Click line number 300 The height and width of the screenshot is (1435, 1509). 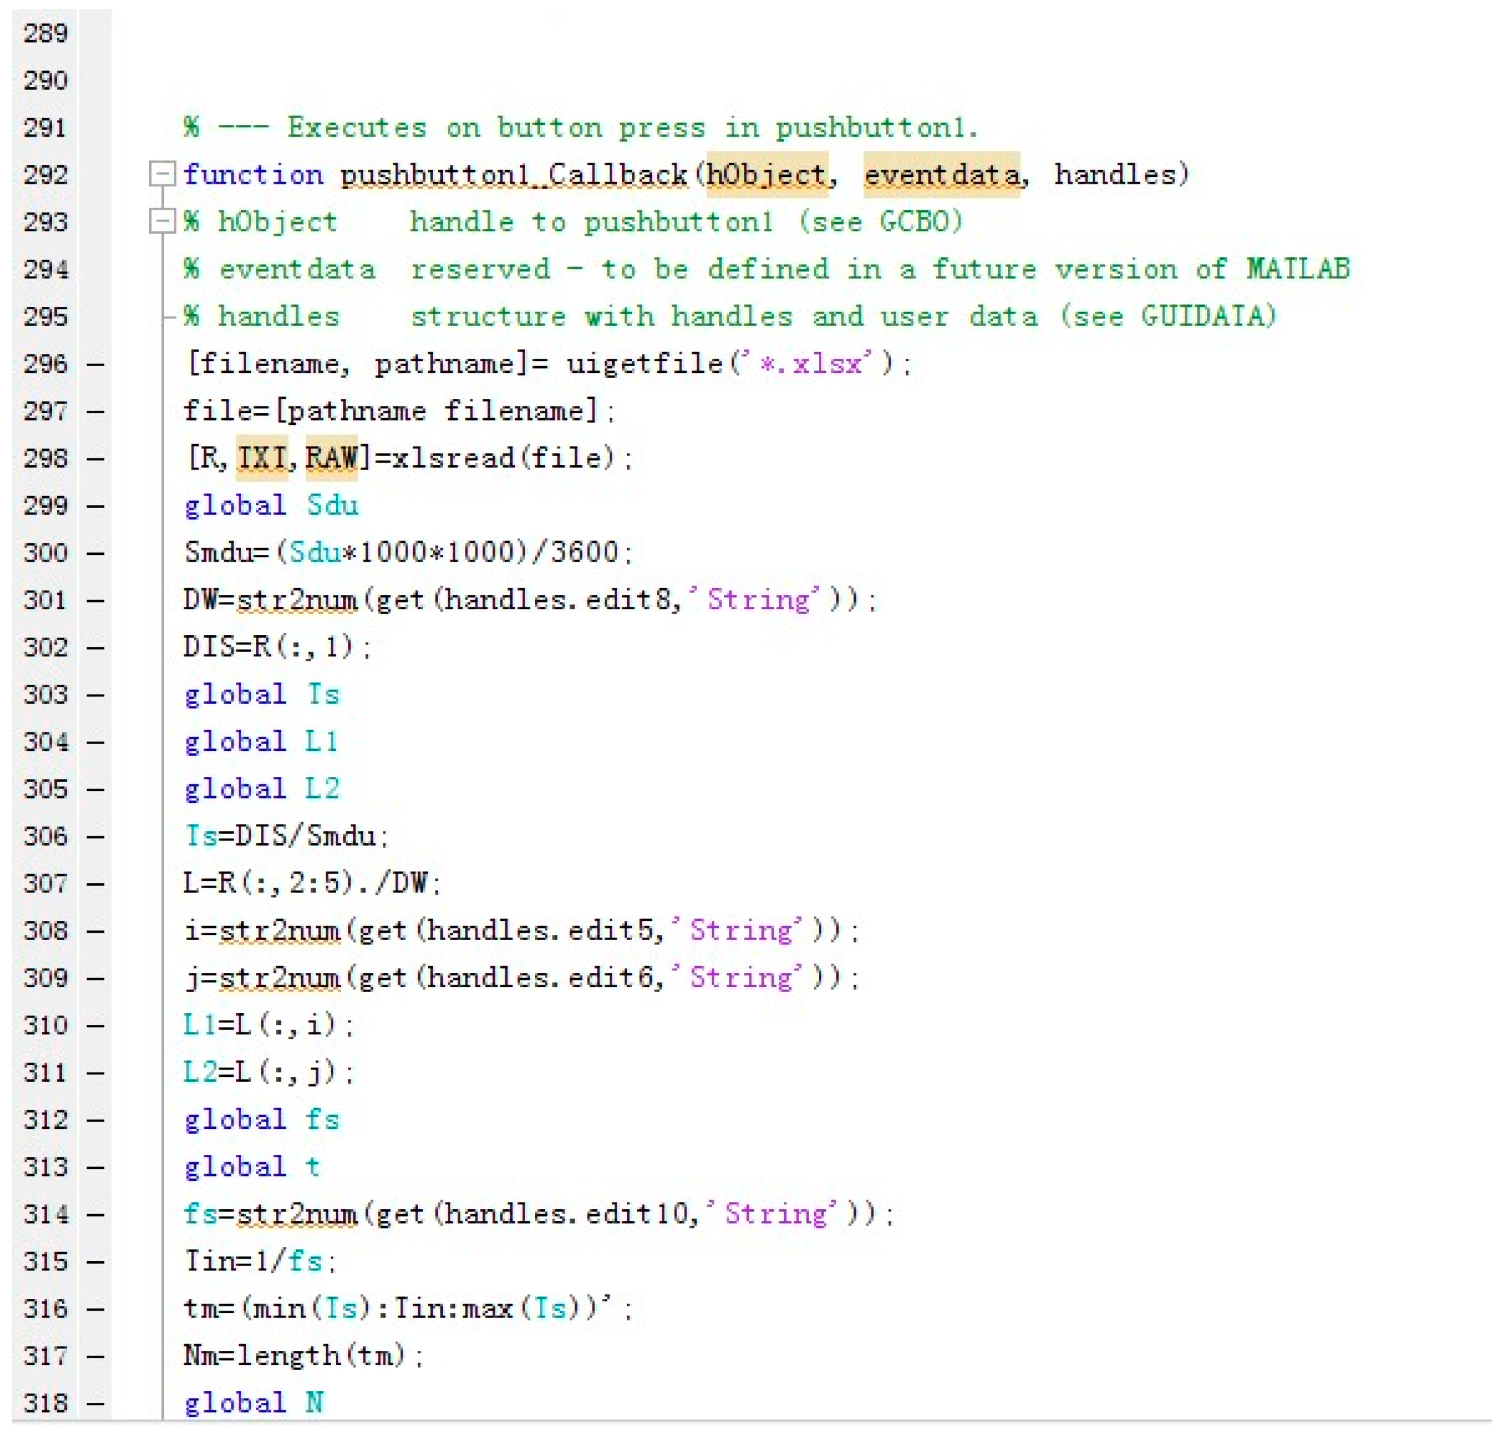45,552
